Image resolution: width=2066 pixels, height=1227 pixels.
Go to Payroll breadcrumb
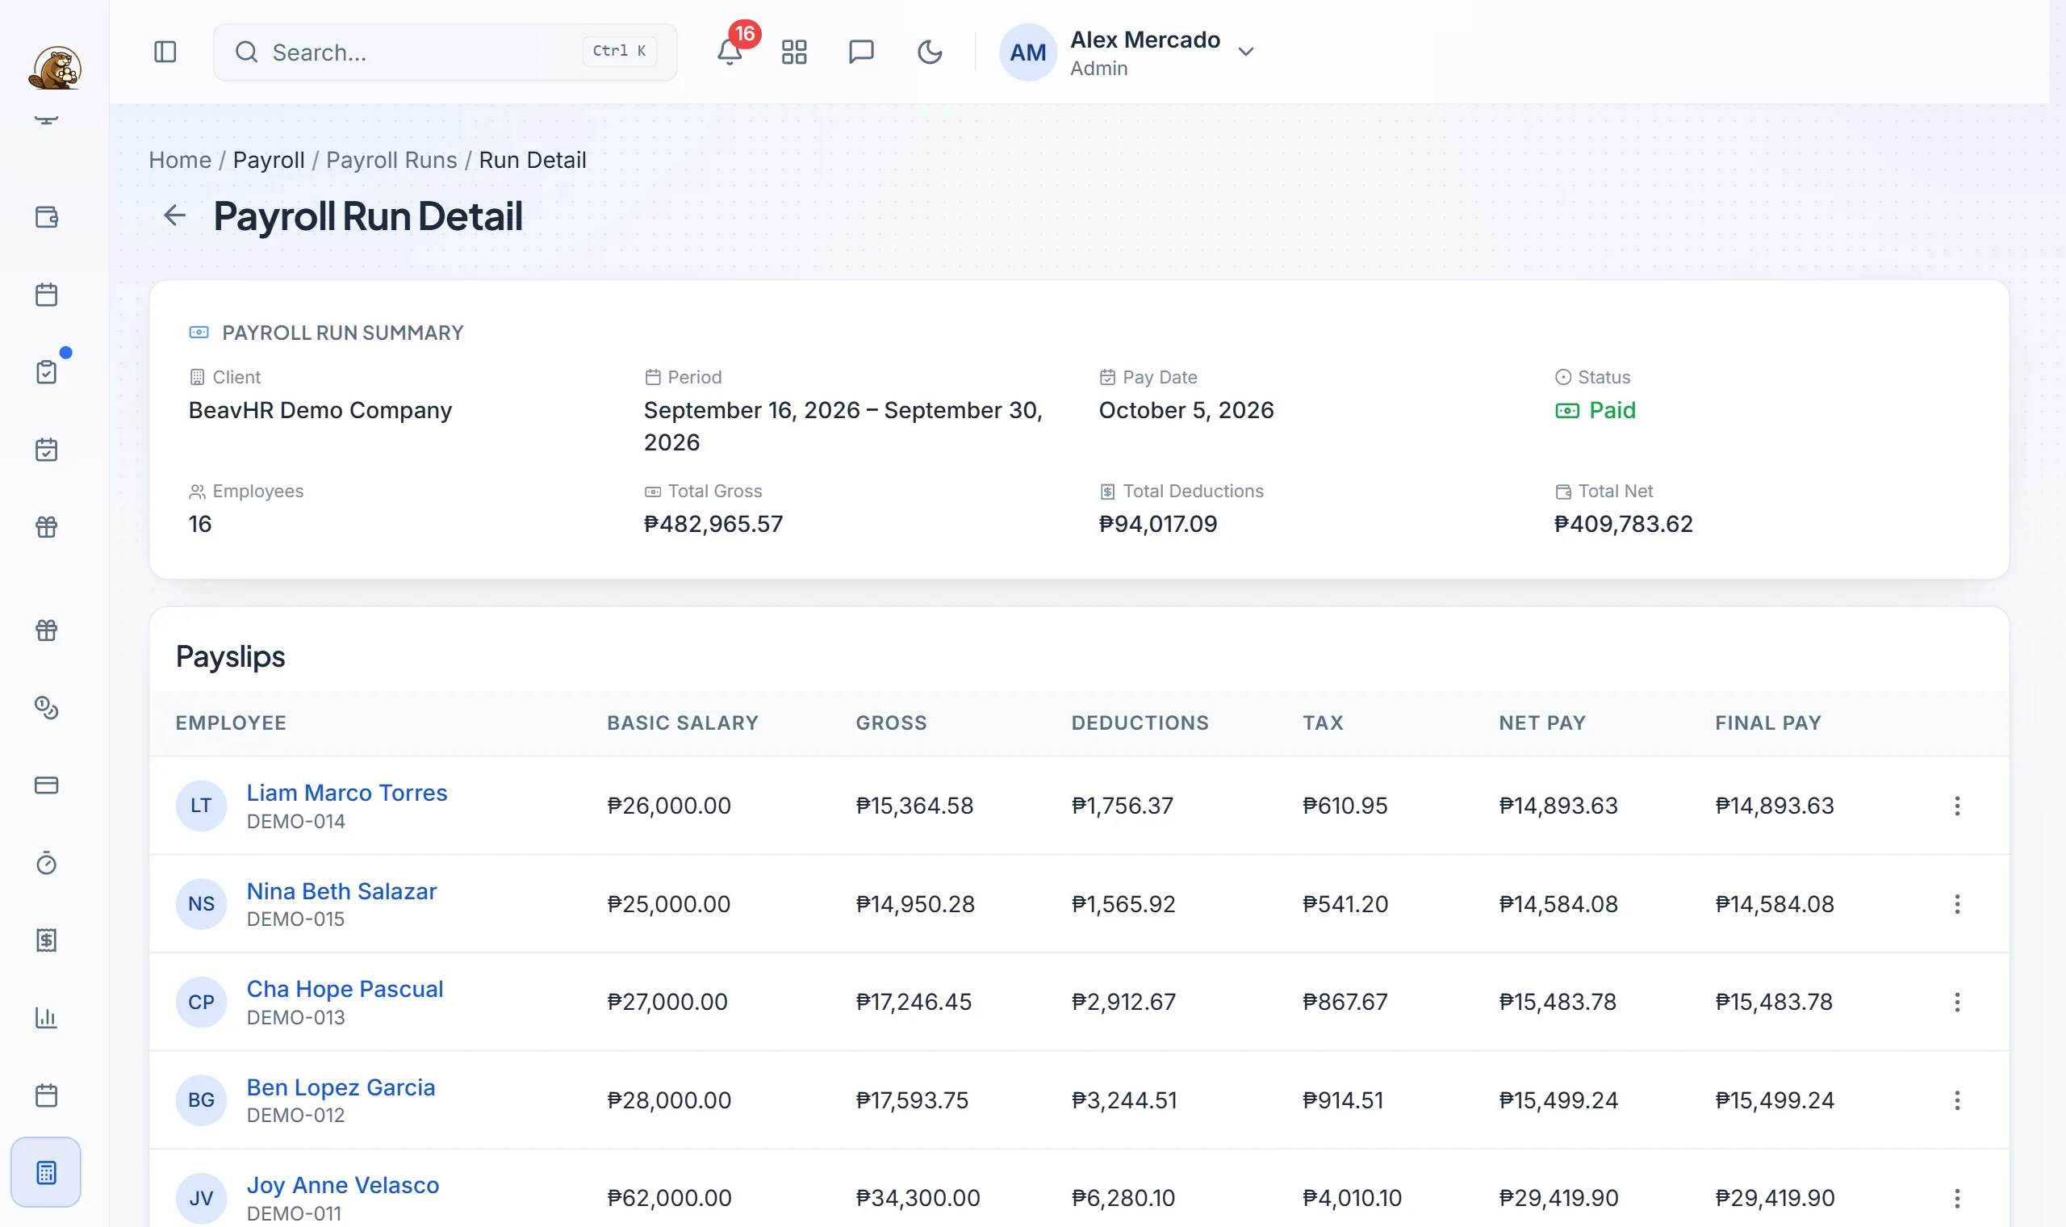(x=269, y=161)
